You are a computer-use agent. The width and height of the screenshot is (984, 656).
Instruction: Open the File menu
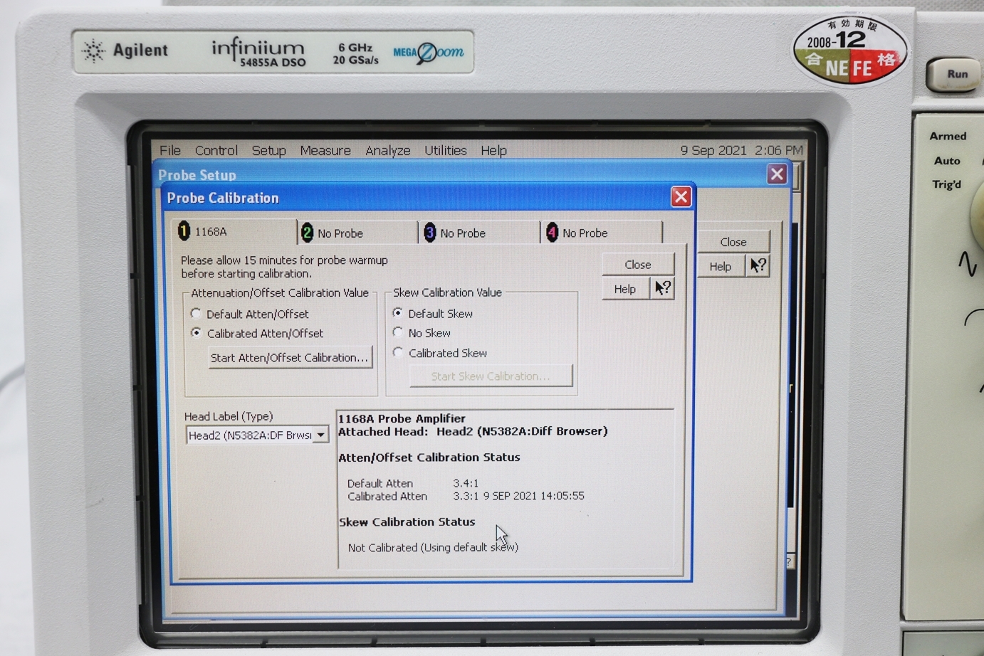169,150
